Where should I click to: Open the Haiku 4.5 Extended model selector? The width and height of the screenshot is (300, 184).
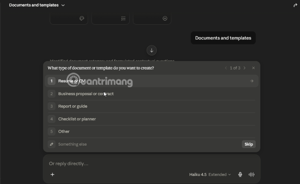(210, 174)
